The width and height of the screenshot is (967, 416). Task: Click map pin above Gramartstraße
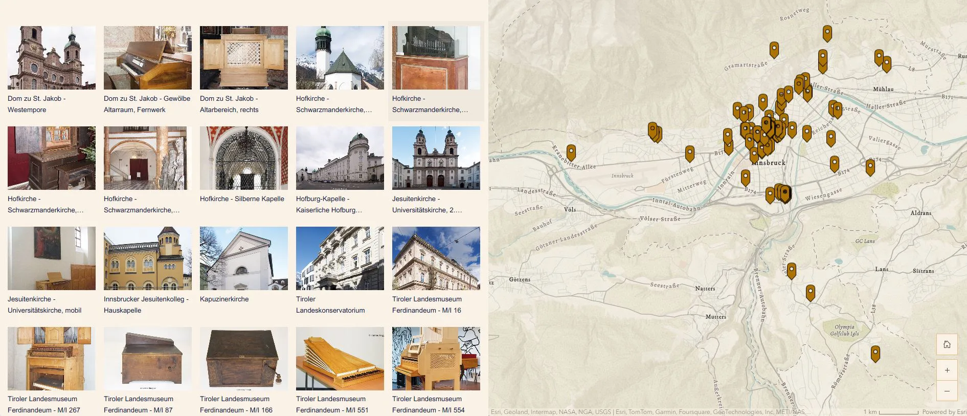pos(774,50)
